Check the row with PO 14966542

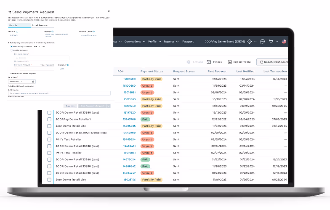tap(49, 167)
